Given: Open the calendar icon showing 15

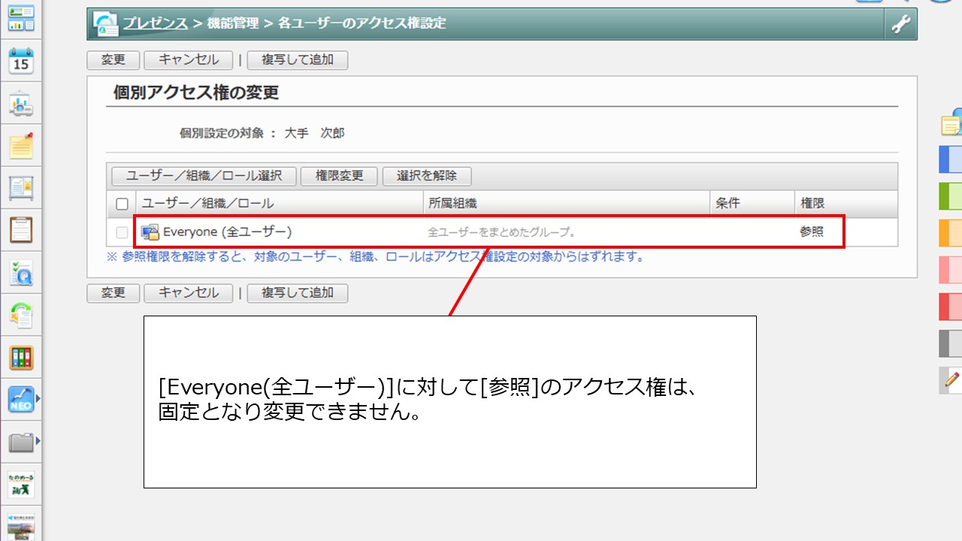Looking at the screenshot, I should (x=21, y=61).
